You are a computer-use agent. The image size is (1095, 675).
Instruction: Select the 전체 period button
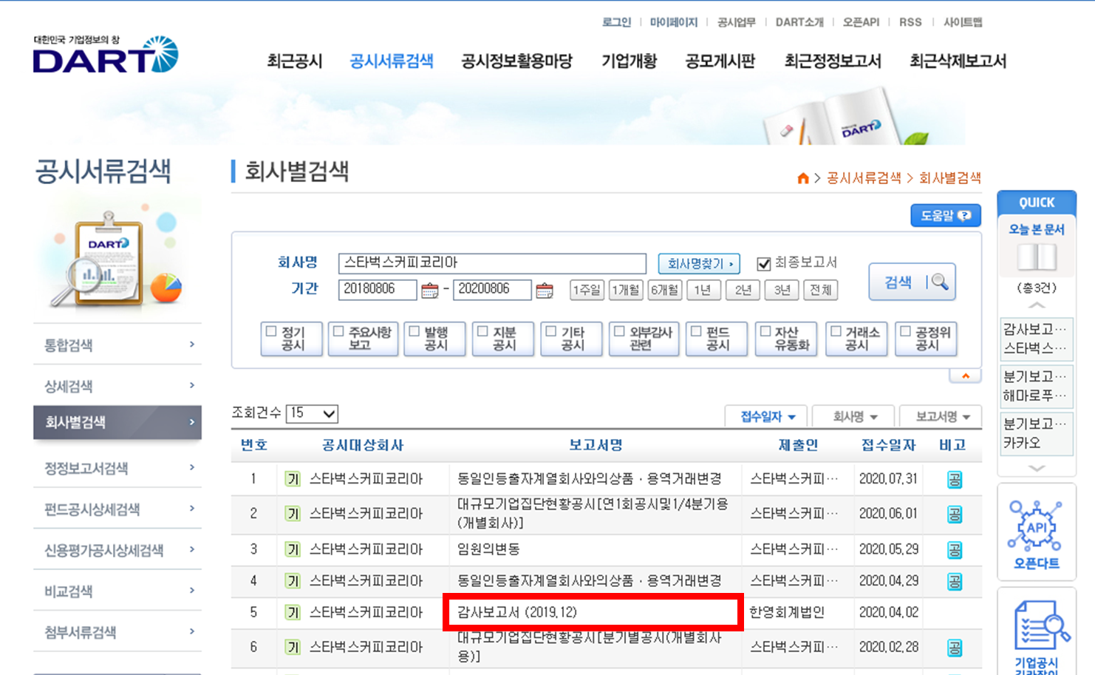[x=820, y=290]
